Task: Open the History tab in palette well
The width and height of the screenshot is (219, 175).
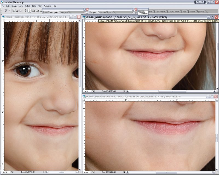Action: 201,12
